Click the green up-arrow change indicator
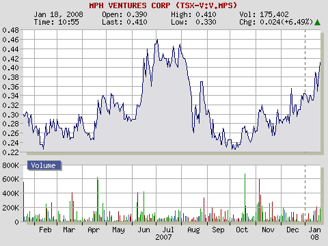328x246 pixels. point(317,23)
